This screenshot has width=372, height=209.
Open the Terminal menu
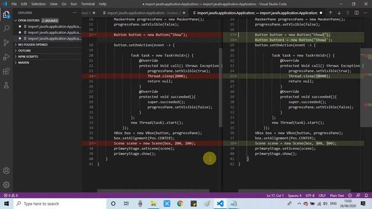pyautogui.click(x=88, y=4)
